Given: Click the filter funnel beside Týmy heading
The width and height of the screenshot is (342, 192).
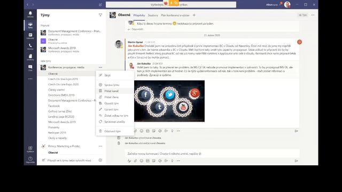Looking at the screenshot, I should point(100,15).
